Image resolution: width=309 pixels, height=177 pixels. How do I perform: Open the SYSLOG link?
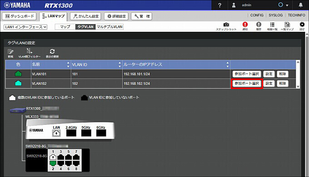[x=275, y=15]
